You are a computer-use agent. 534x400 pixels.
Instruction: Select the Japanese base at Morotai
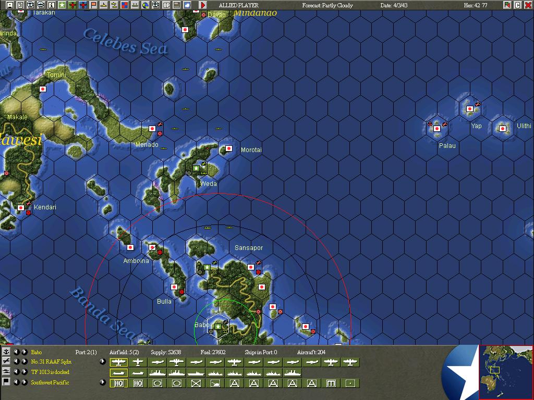point(229,148)
